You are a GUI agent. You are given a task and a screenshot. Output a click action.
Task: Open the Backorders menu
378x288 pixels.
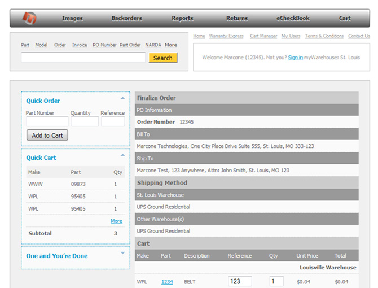(126, 18)
